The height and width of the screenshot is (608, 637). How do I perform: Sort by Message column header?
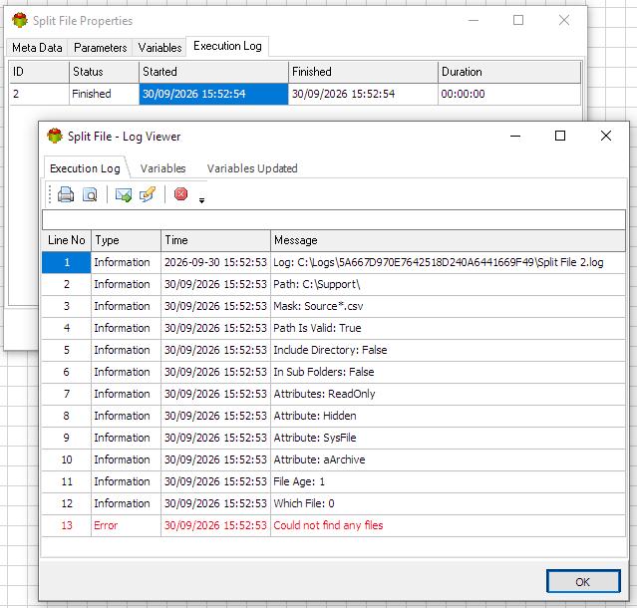pos(449,240)
